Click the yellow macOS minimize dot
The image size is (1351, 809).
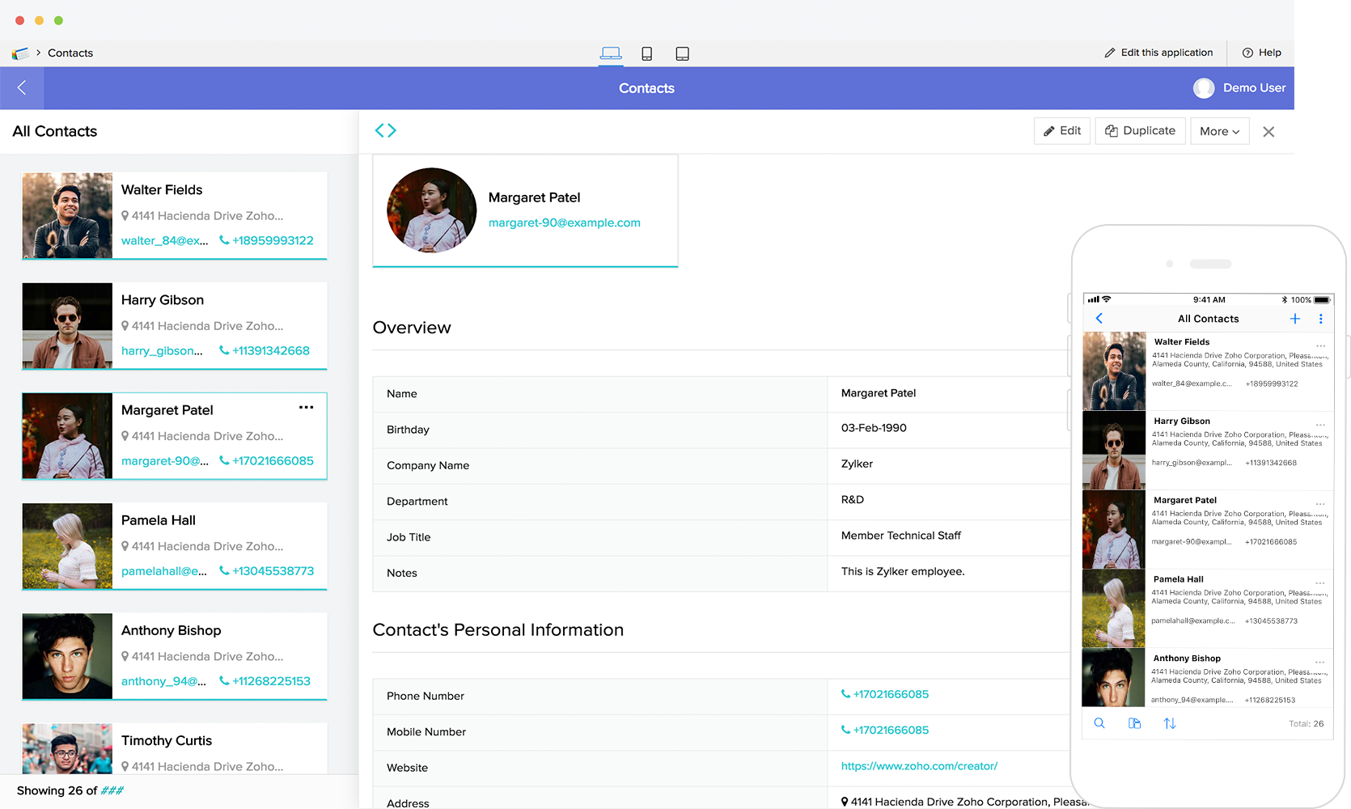[x=39, y=20]
